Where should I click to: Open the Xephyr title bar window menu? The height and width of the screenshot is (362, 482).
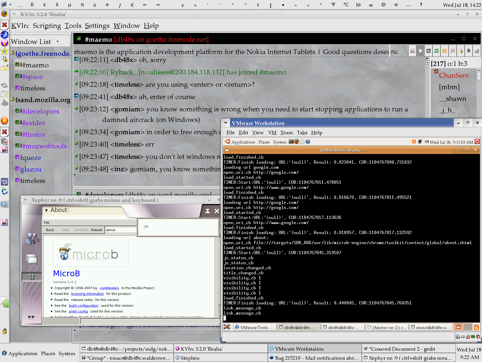25,200
